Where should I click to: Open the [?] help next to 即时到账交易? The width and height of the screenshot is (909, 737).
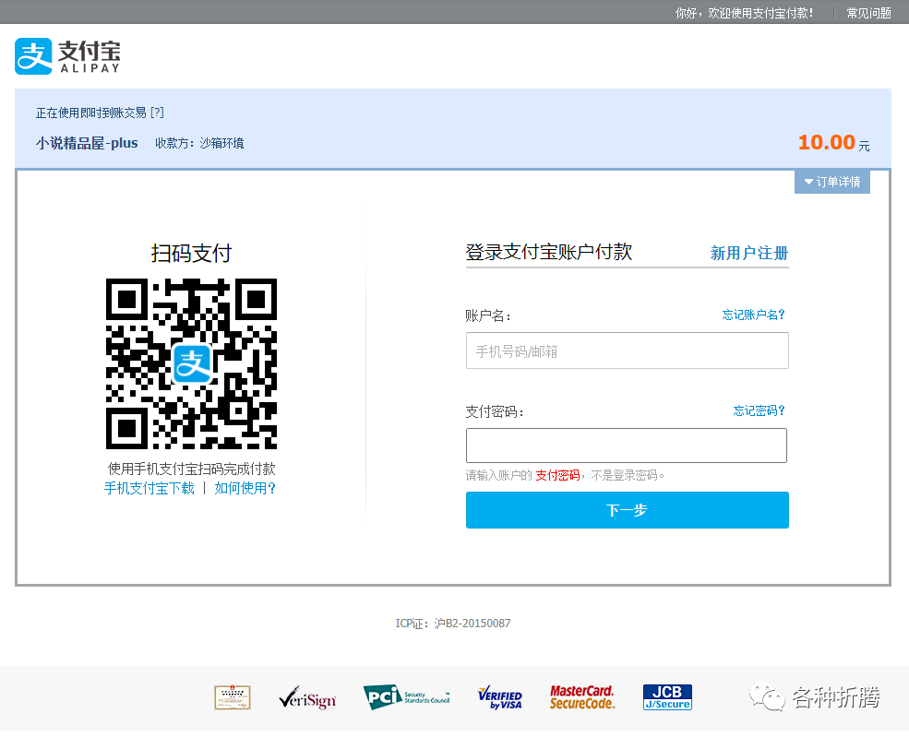pos(157,113)
